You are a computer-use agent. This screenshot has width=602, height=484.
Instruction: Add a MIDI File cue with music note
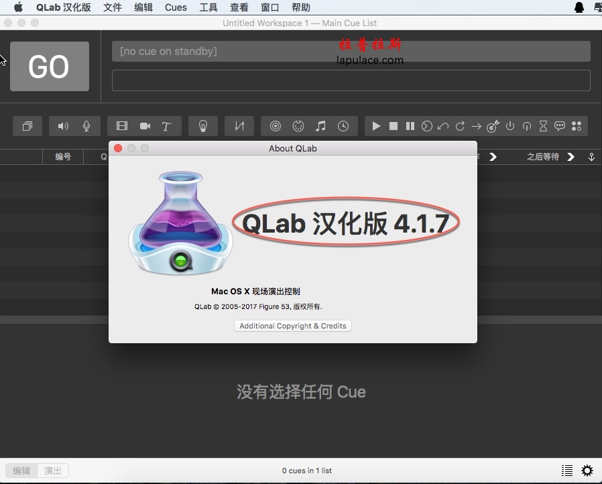pos(320,126)
